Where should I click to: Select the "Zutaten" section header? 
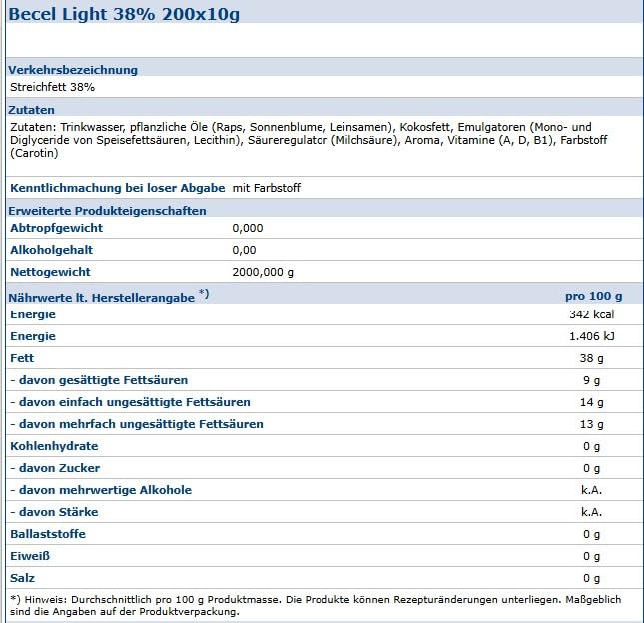pyautogui.click(x=31, y=110)
